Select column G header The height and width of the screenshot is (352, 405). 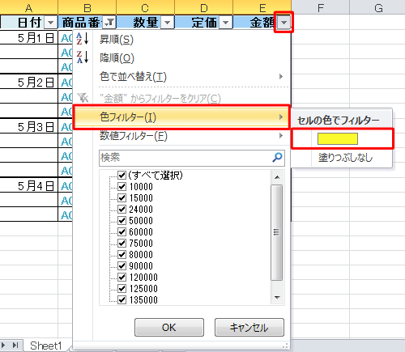pos(377,7)
